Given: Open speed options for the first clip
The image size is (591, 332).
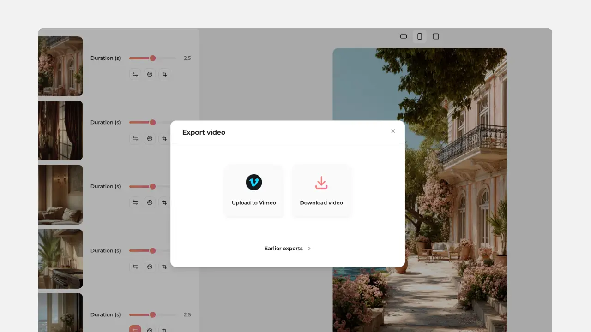Looking at the screenshot, I should 150,74.
